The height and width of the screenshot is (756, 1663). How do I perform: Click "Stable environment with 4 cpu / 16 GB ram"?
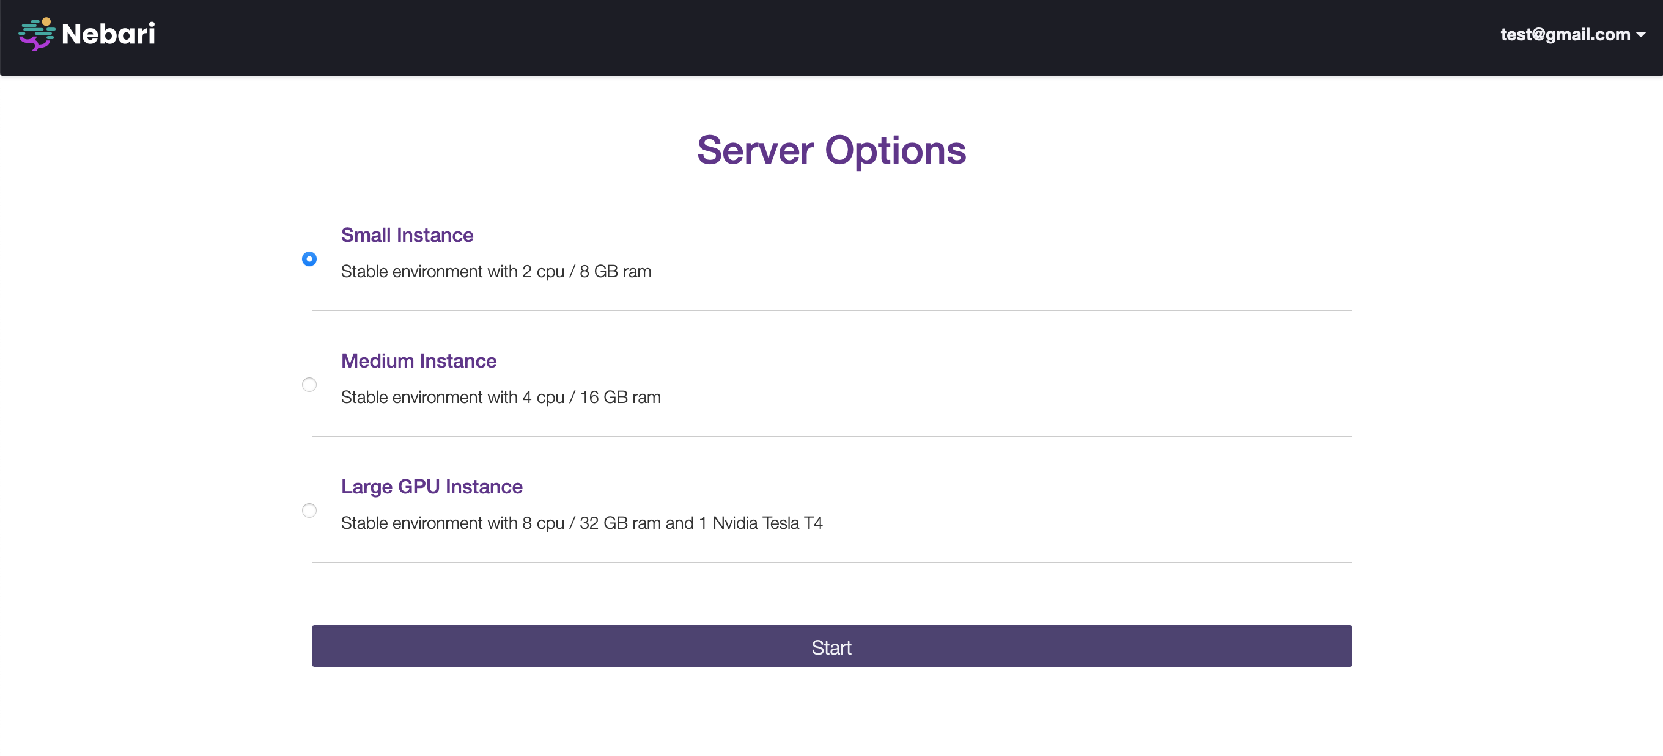point(500,398)
